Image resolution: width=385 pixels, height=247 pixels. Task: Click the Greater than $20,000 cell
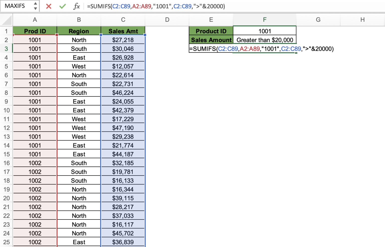[x=265, y=40]
